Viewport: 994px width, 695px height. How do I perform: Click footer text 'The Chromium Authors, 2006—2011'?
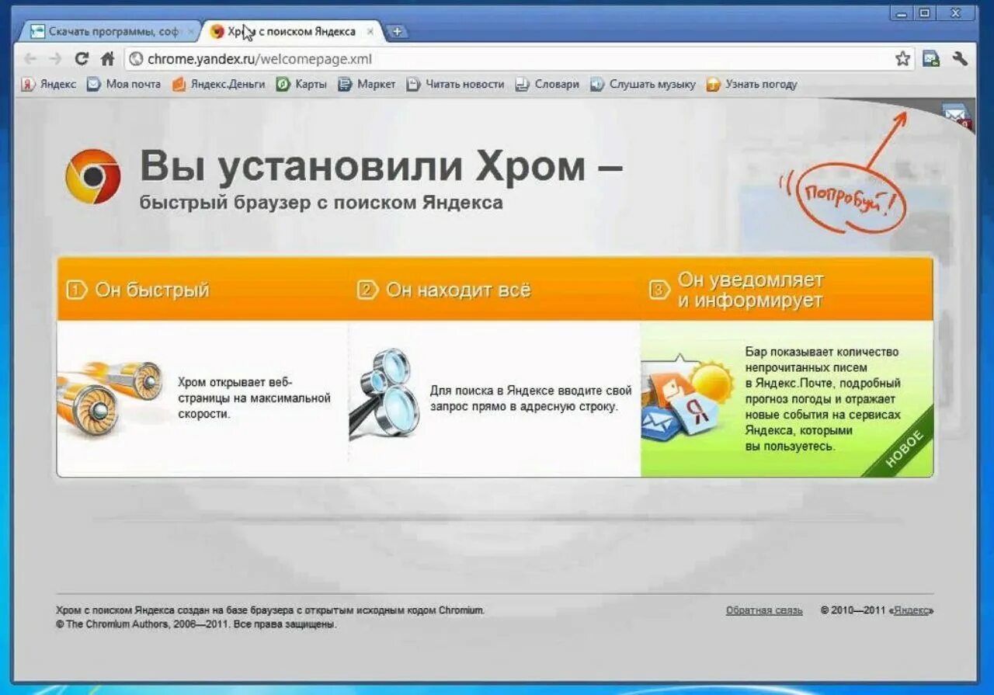click(x=196, y=624)
